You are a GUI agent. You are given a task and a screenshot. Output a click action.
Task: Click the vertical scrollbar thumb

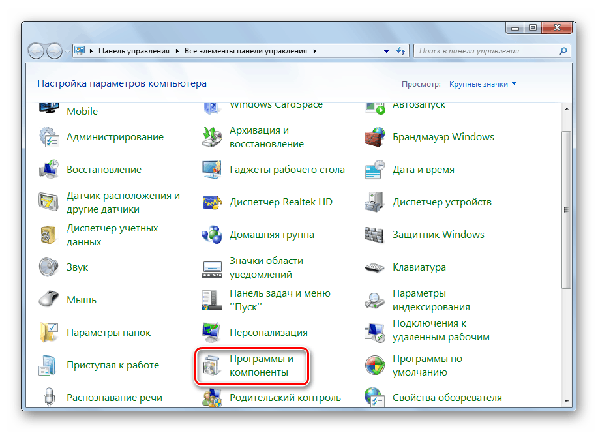pyautogui.click(x=566, y=210)
